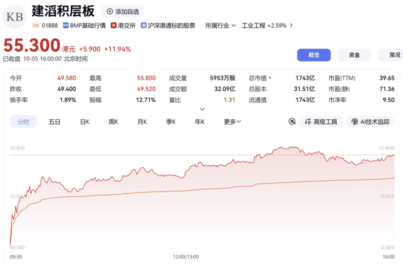Select the 分时 chart tab
The height and width of the screenshot is (264, 403).
pos(24,122)
